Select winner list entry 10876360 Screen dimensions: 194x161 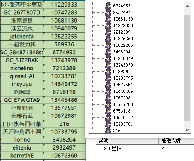[123, 39]
